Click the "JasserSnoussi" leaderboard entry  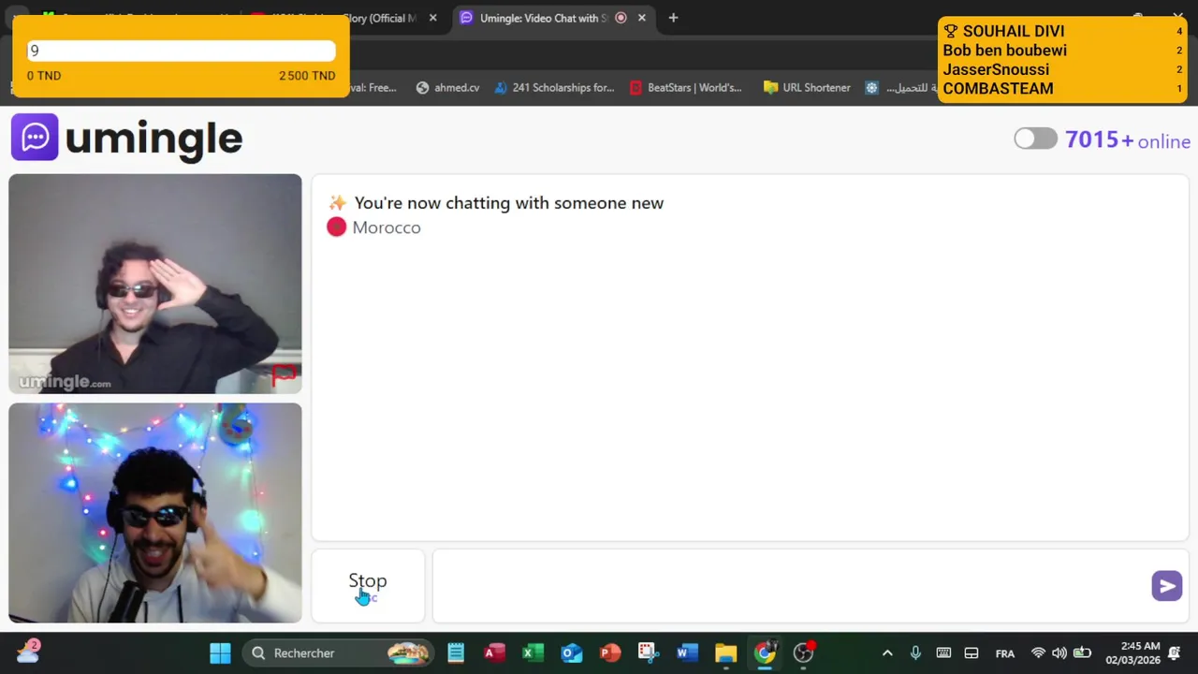pos(1062,69)
